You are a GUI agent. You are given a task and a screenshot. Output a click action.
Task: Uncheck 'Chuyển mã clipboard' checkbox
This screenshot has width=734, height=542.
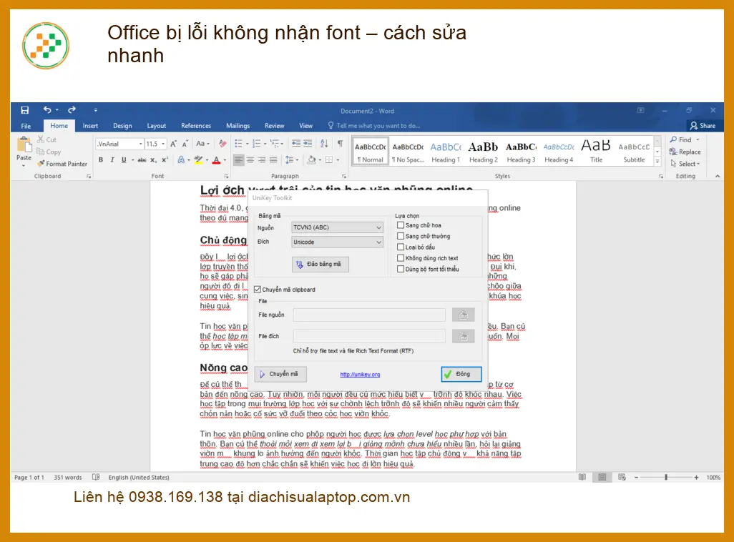(258, 290)
